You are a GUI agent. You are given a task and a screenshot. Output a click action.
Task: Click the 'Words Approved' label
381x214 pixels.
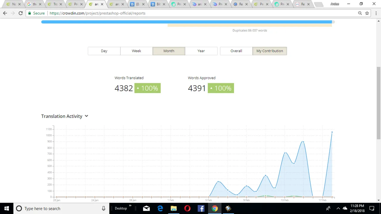202,78
